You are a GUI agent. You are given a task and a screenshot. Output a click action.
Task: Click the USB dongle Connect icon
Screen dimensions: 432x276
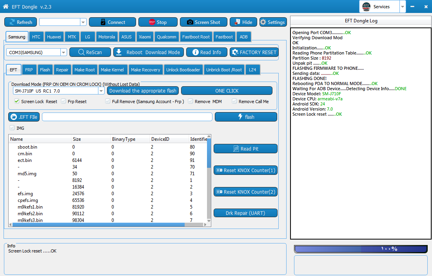103,22
